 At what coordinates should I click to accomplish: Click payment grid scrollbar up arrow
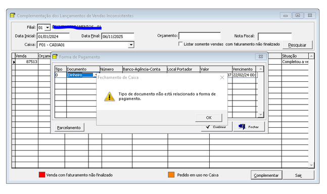tap(261, 69)
